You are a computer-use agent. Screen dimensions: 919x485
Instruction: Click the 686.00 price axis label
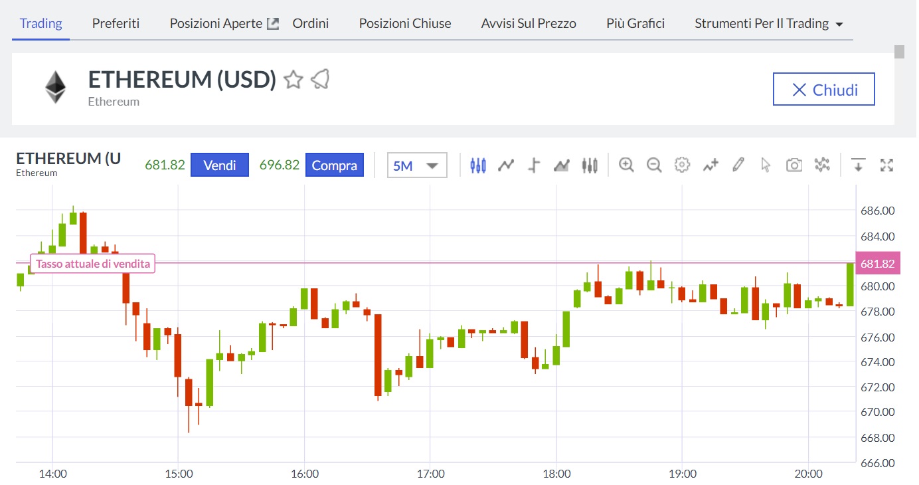(877, 211)
